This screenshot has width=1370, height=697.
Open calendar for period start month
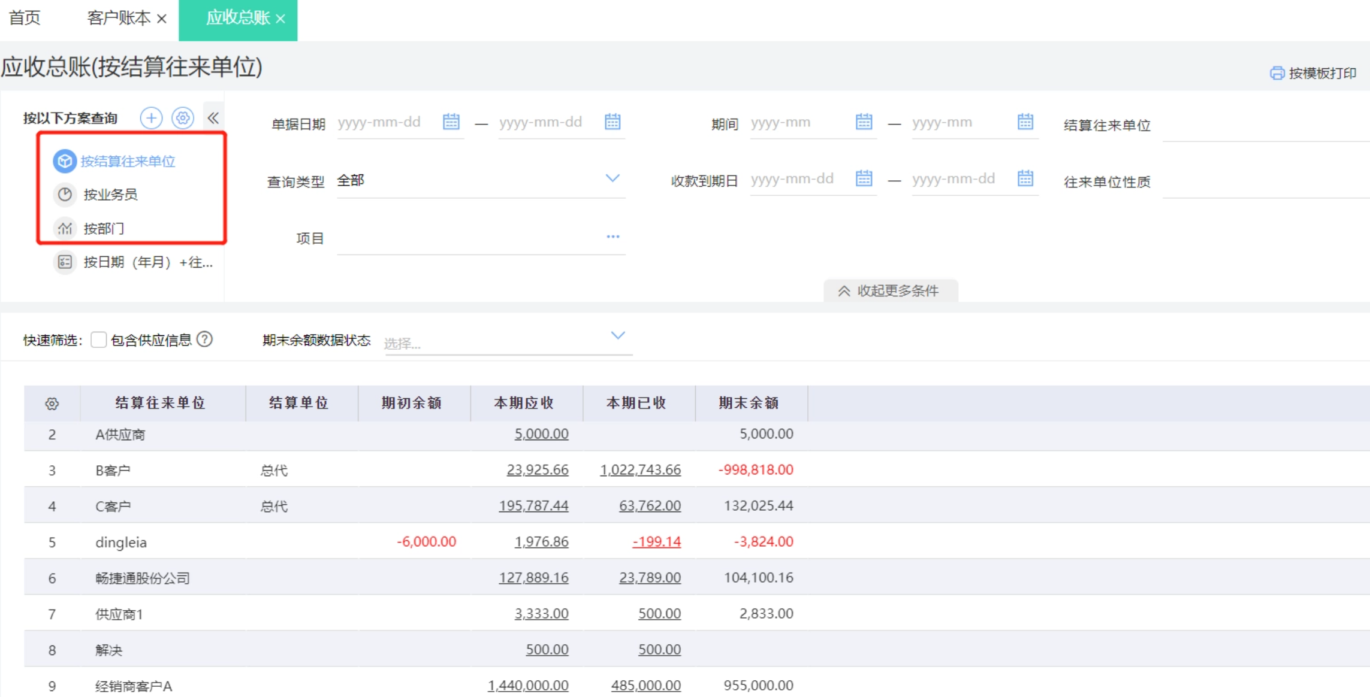point(864,122)
